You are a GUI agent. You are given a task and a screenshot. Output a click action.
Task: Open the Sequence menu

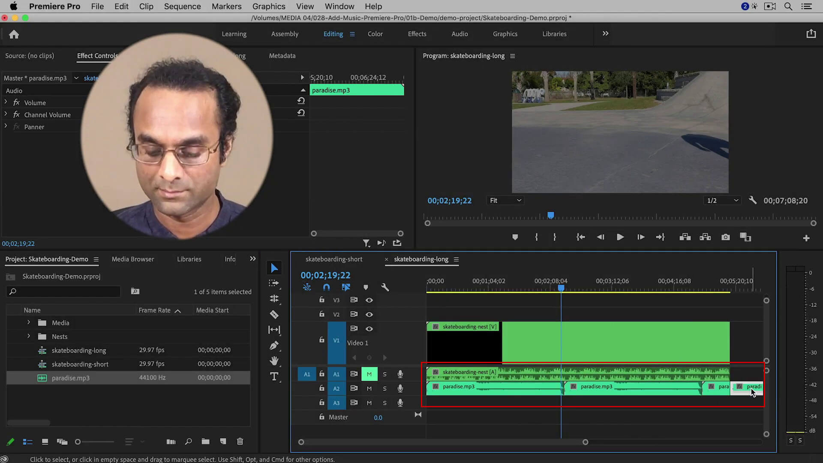182,6
